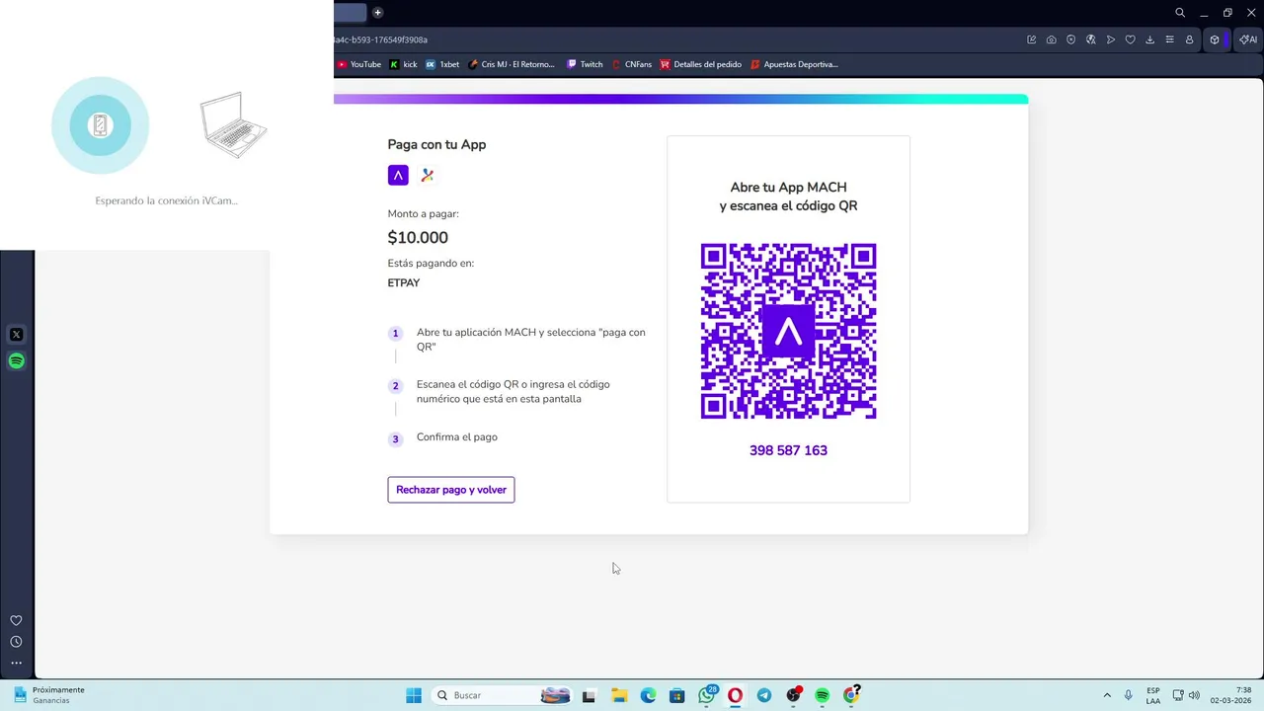Open the AI assistant button
This screenshot has width=1264, height=711.
[1248, 39]
